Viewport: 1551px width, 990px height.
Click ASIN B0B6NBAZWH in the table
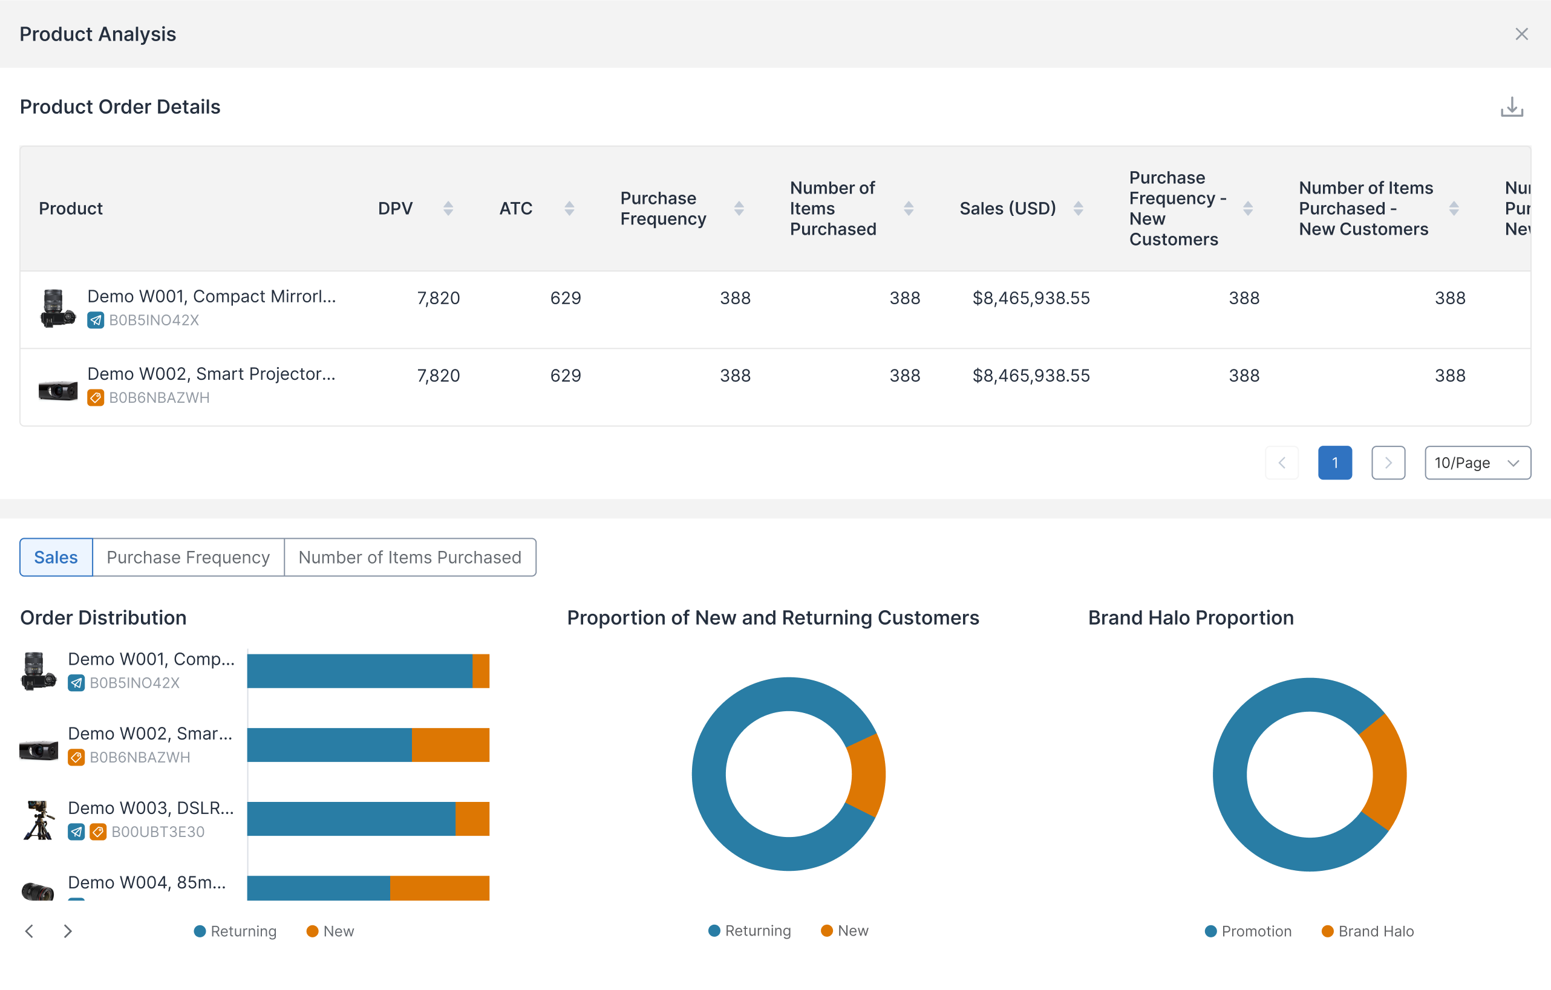click(159, 398)
